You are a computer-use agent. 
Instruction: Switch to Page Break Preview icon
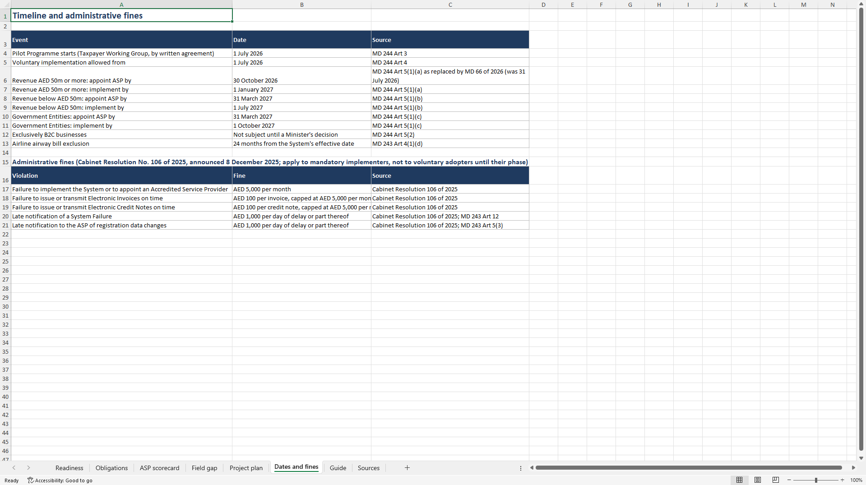coord(776,480)
